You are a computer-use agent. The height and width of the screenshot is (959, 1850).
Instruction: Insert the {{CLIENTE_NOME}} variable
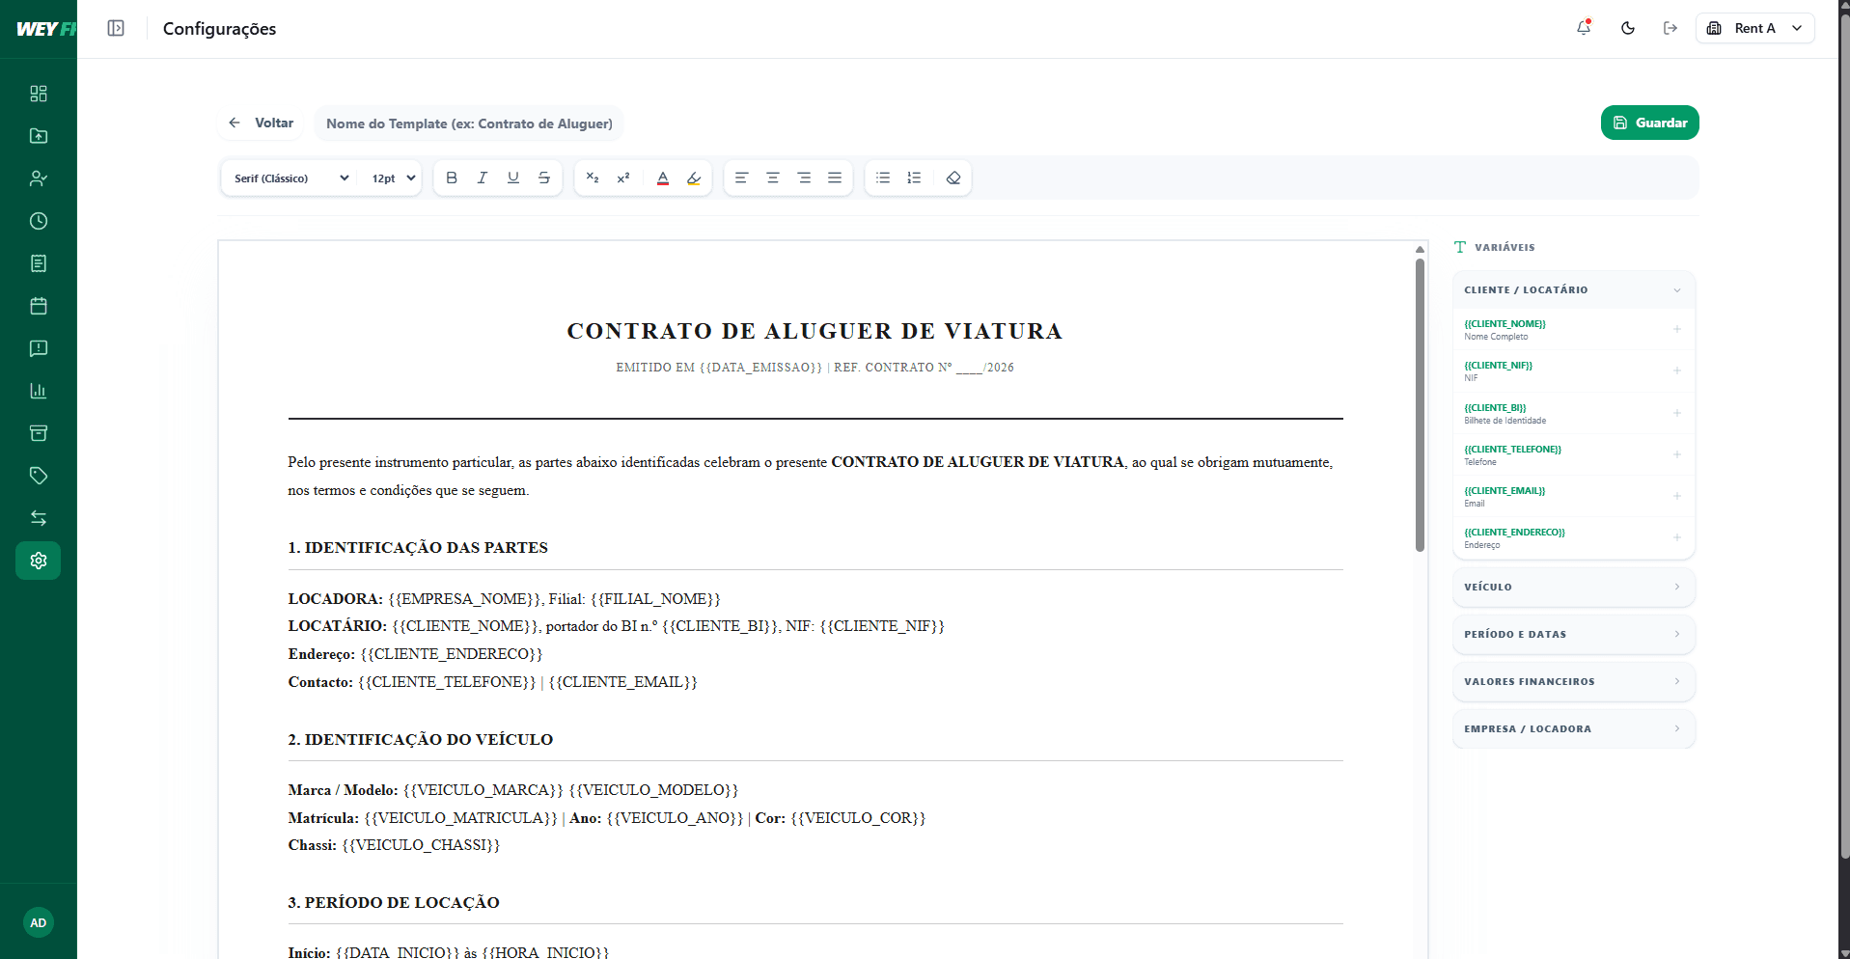pyautogui.click(x=1573, y=329)
